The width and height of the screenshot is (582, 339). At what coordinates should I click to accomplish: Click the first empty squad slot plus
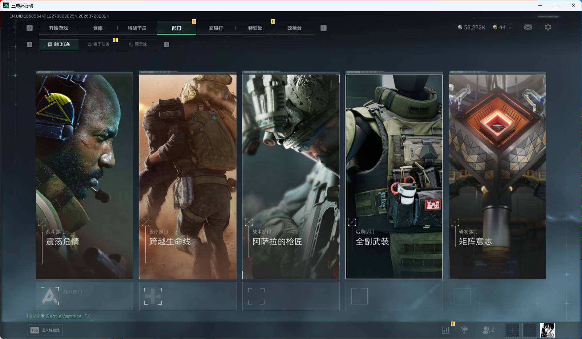pos(512,330)
